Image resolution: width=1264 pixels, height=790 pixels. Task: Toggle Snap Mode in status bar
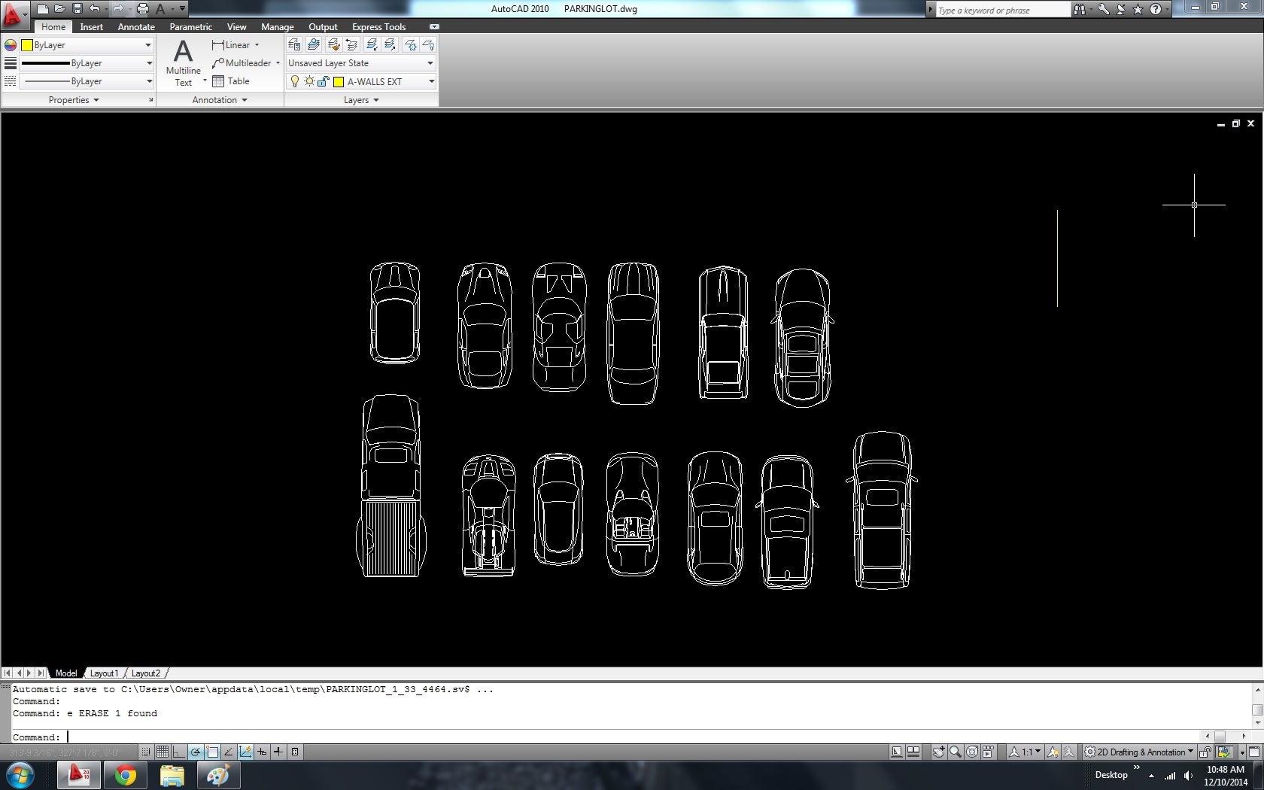click(x=146, y=752)
